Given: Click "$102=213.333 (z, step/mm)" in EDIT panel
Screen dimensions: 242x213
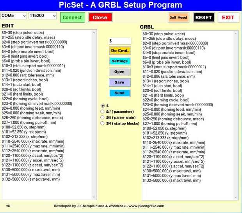Looking at the screenshot, I should click(25, 137).
